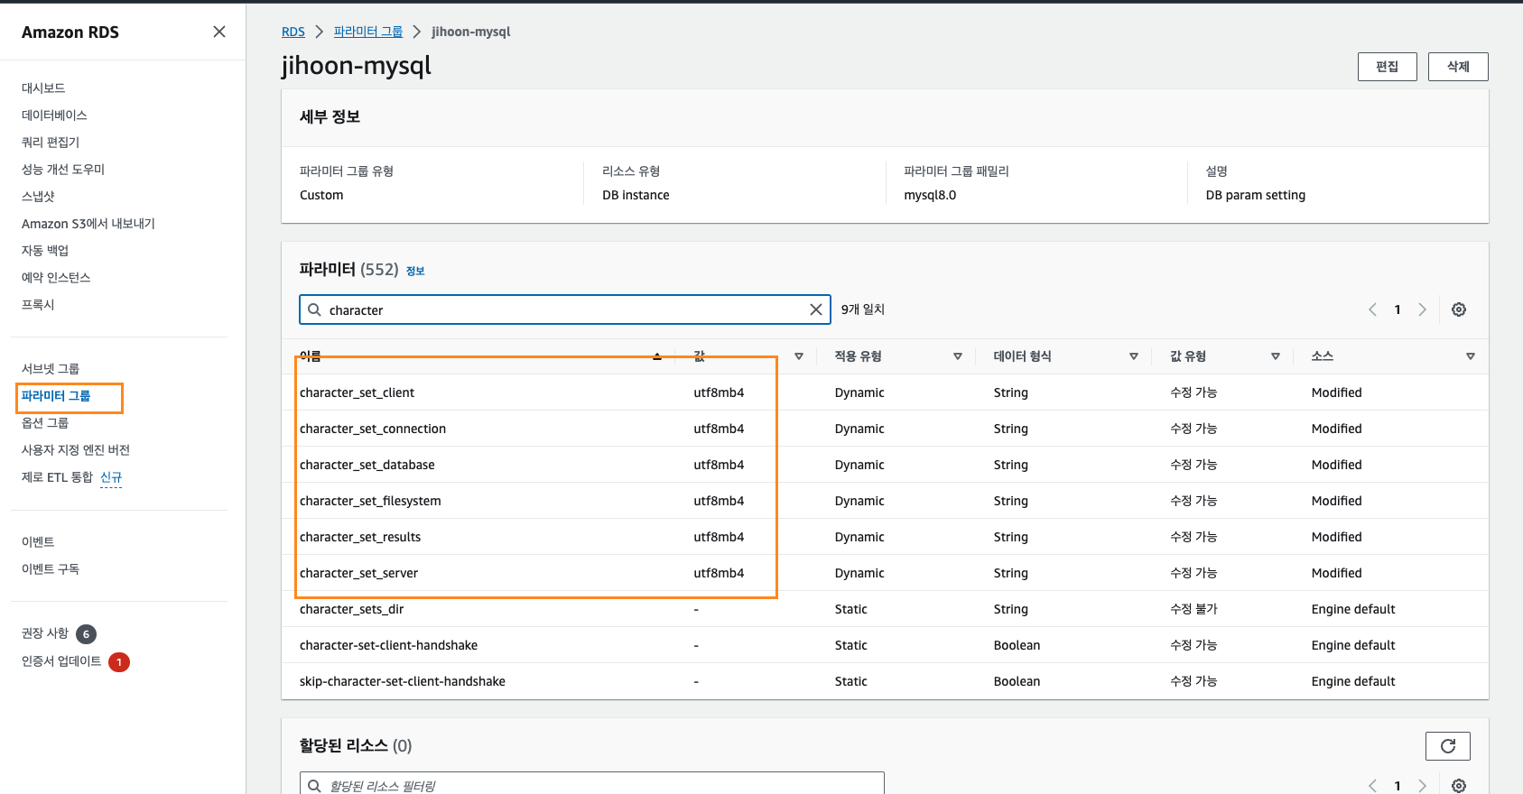Open 자동 백업 in sidebar

point(45,251)
